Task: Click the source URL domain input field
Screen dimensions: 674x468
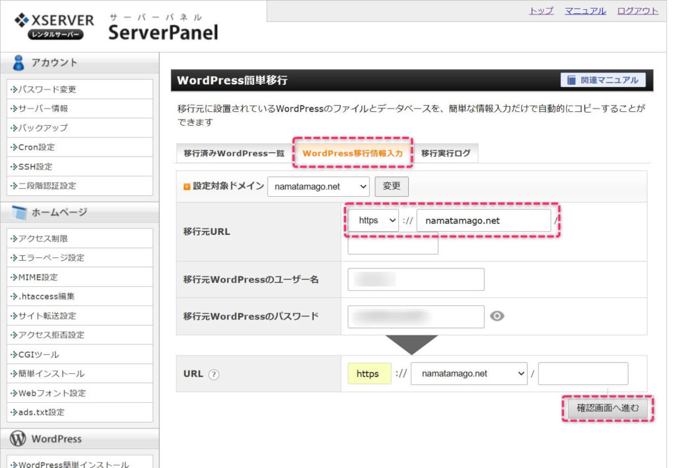Action: point(484,221)
